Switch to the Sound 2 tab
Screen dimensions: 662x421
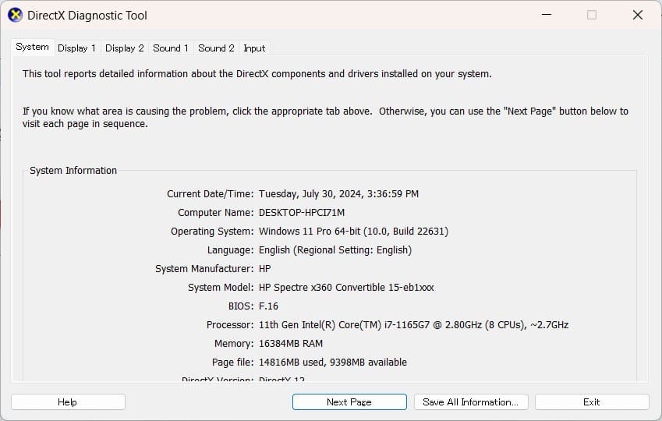[x=216, y=48]
